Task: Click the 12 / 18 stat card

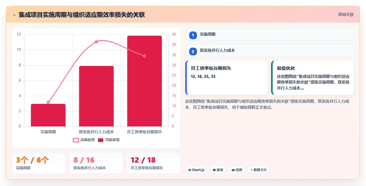Action: (154, 163)
